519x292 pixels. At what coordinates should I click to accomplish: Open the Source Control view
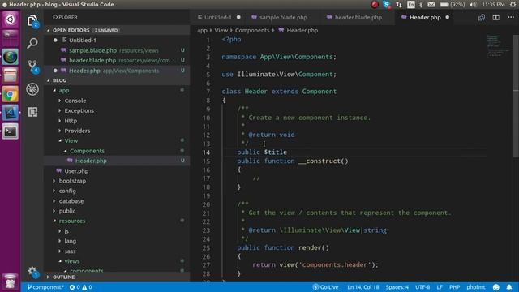click(x=32, y=67)
